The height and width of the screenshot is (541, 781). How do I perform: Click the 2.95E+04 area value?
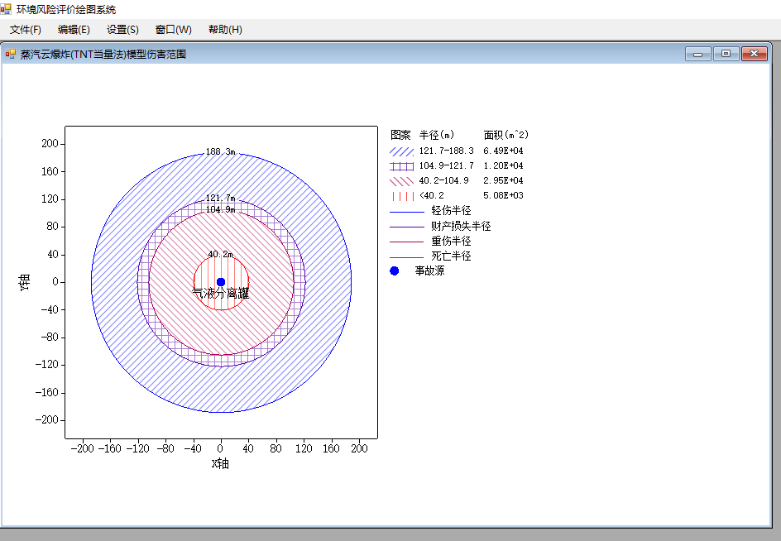[x=503, y=180]
